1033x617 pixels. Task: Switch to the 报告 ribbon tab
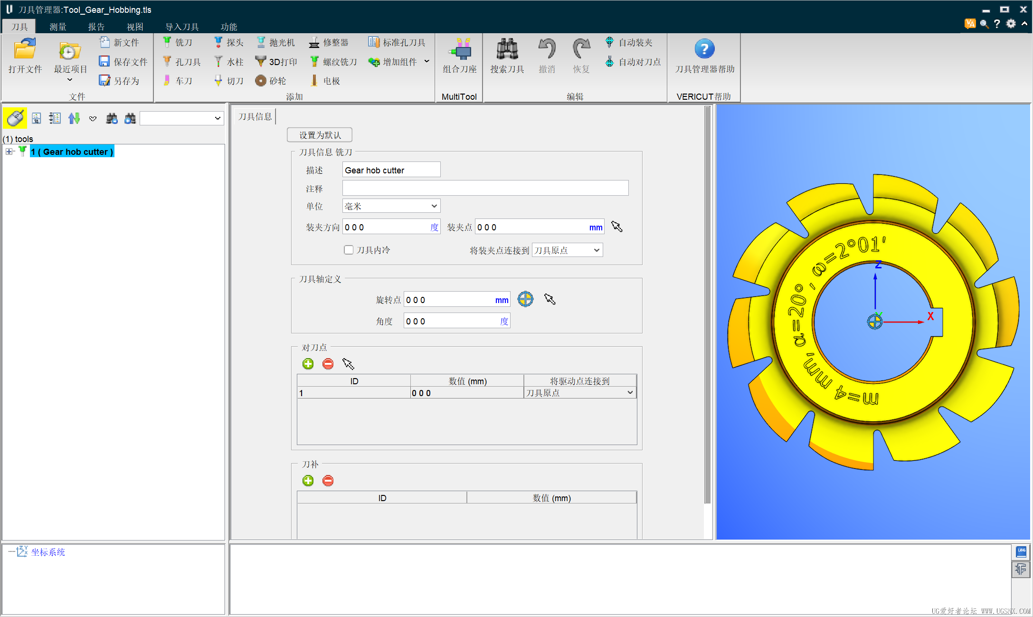pos(96,27)
